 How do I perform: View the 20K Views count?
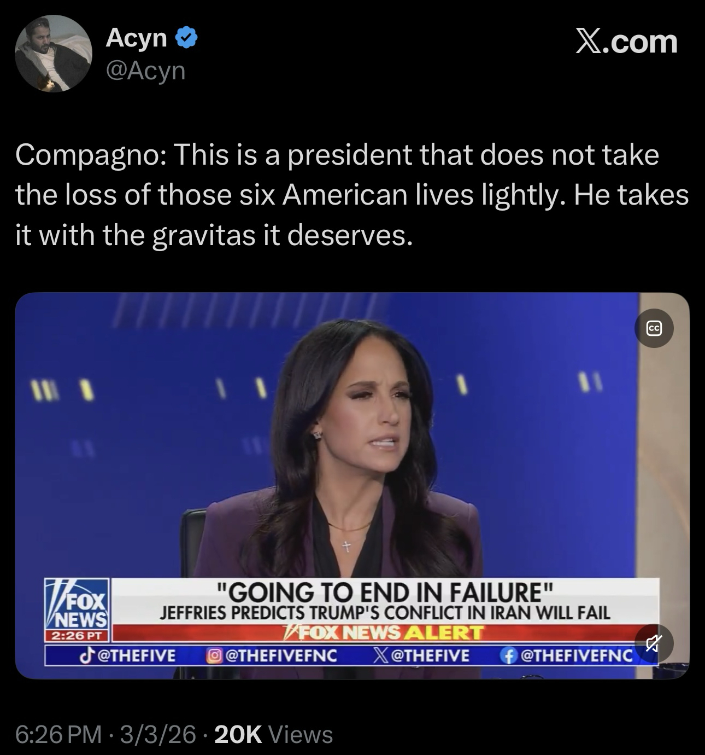[274, 734]
